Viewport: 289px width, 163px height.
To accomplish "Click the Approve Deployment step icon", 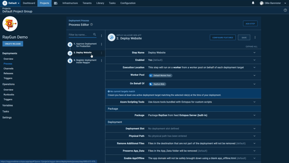I will [70, 44].
